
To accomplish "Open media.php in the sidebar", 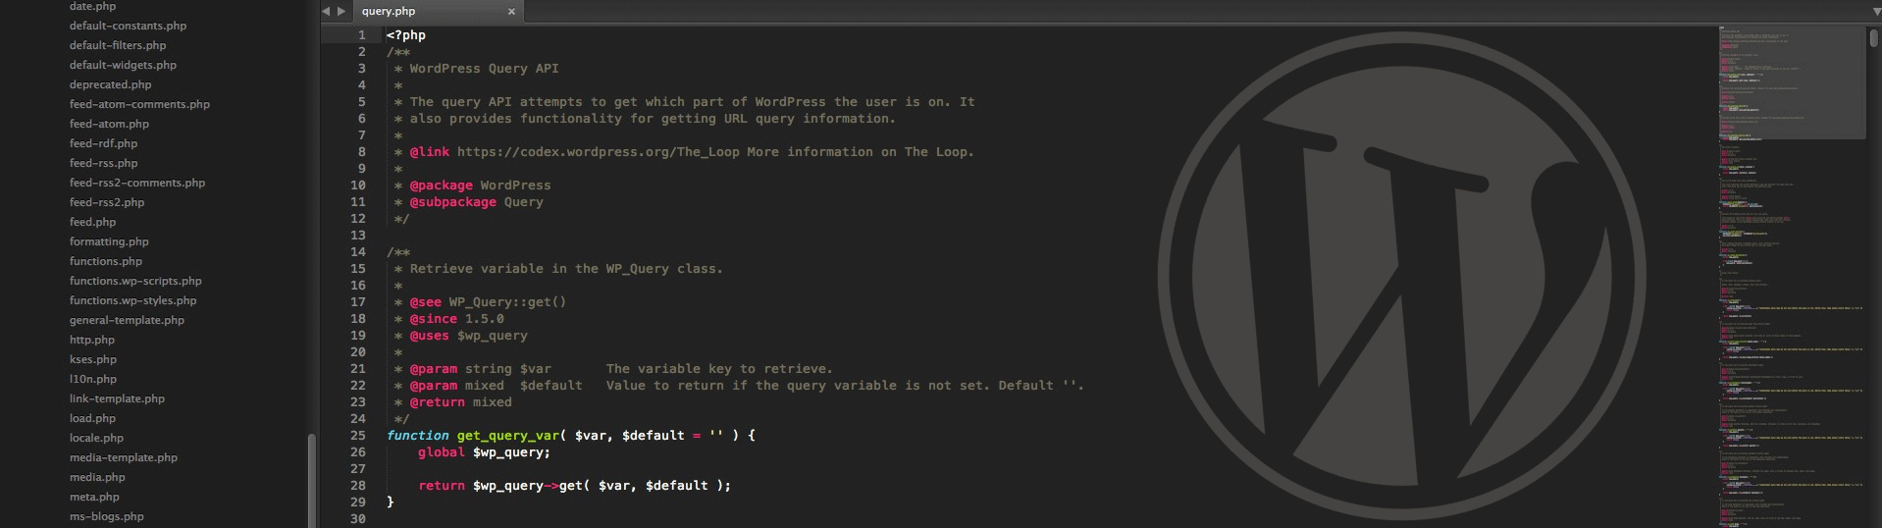I will [x=97, y=477].
